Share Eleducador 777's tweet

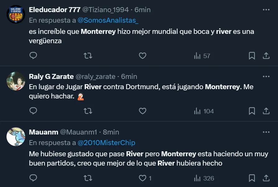coord(266,56)
